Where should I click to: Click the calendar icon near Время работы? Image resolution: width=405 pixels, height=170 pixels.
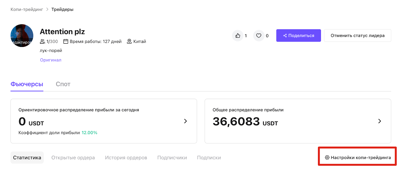[x=66, y=41]
